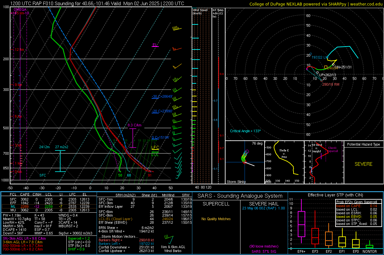Viewport: 384px width, 255px height.
Task: Select the EFF parcel row in CAPE table
Action: (x=49, y=203)
